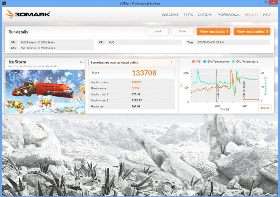Maximize the 3DMark window
Image resolution: width=280 pixels, height=197 pixels.
(266, 3)
